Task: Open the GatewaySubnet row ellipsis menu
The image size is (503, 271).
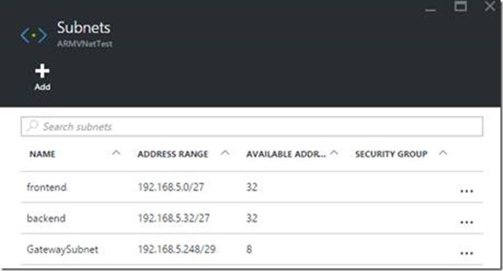Action: pyautogui.click(x=466, y=253)
